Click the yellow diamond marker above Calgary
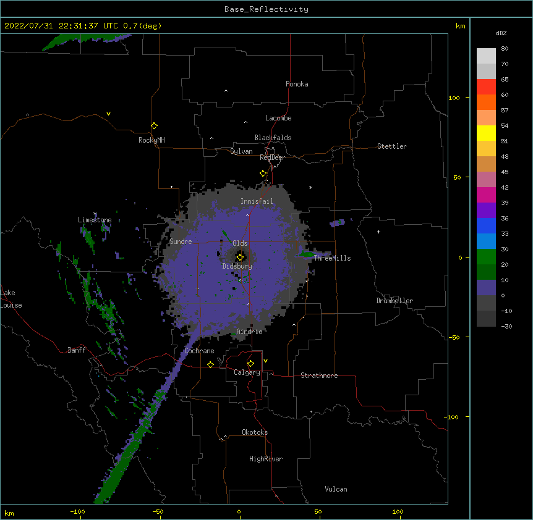Screen dimensions: 533x520 (250, 364)
